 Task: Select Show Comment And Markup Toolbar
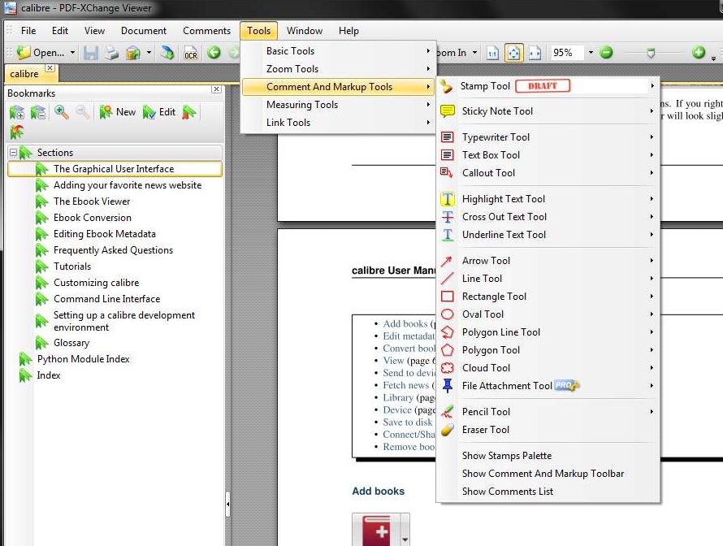[543, 474]
